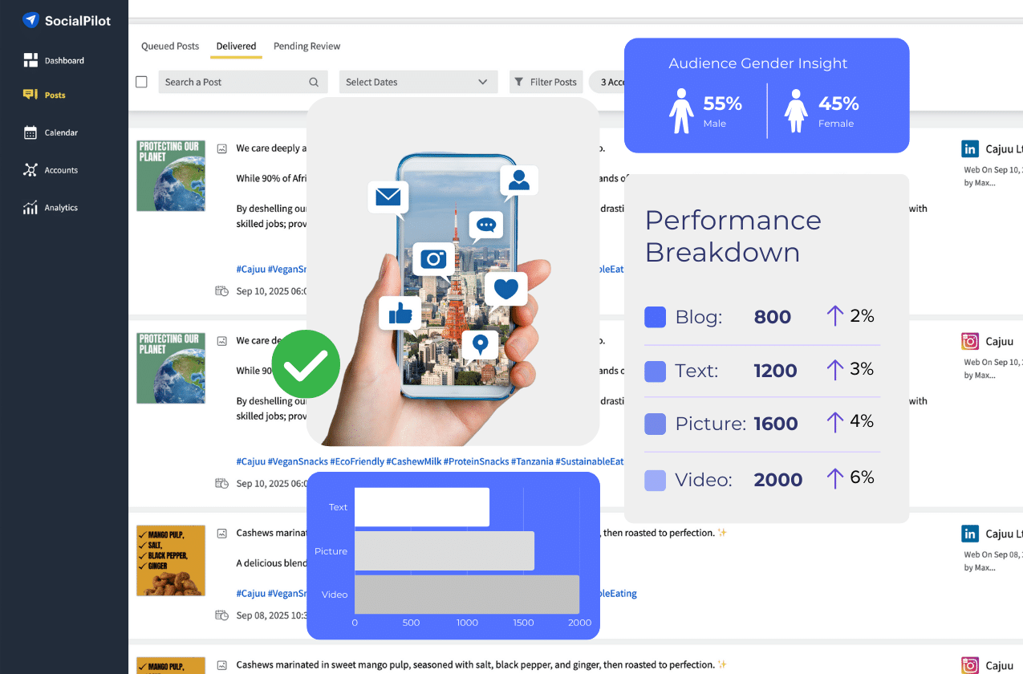Tick the select-all posts checkbox
The image size is (1023, 674).
click(x=142, y=82)
